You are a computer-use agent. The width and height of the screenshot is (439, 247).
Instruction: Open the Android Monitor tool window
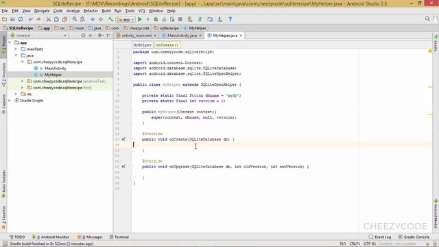pyautogui.click(x=50, y=237)
